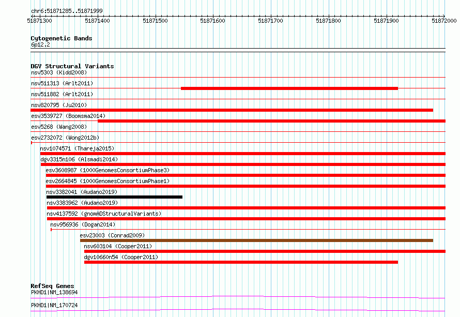Select variant label nsv603104 (Cooper2011)
Screen dimensions: 460x317
point(118,246)
